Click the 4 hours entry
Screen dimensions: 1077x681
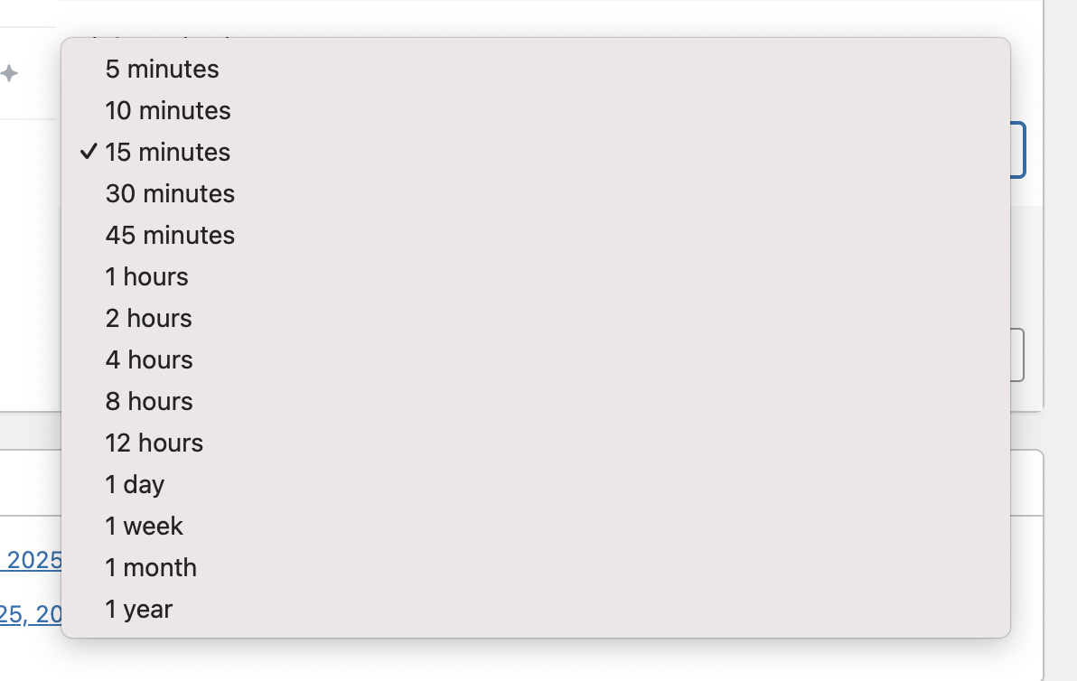(148, 359)
